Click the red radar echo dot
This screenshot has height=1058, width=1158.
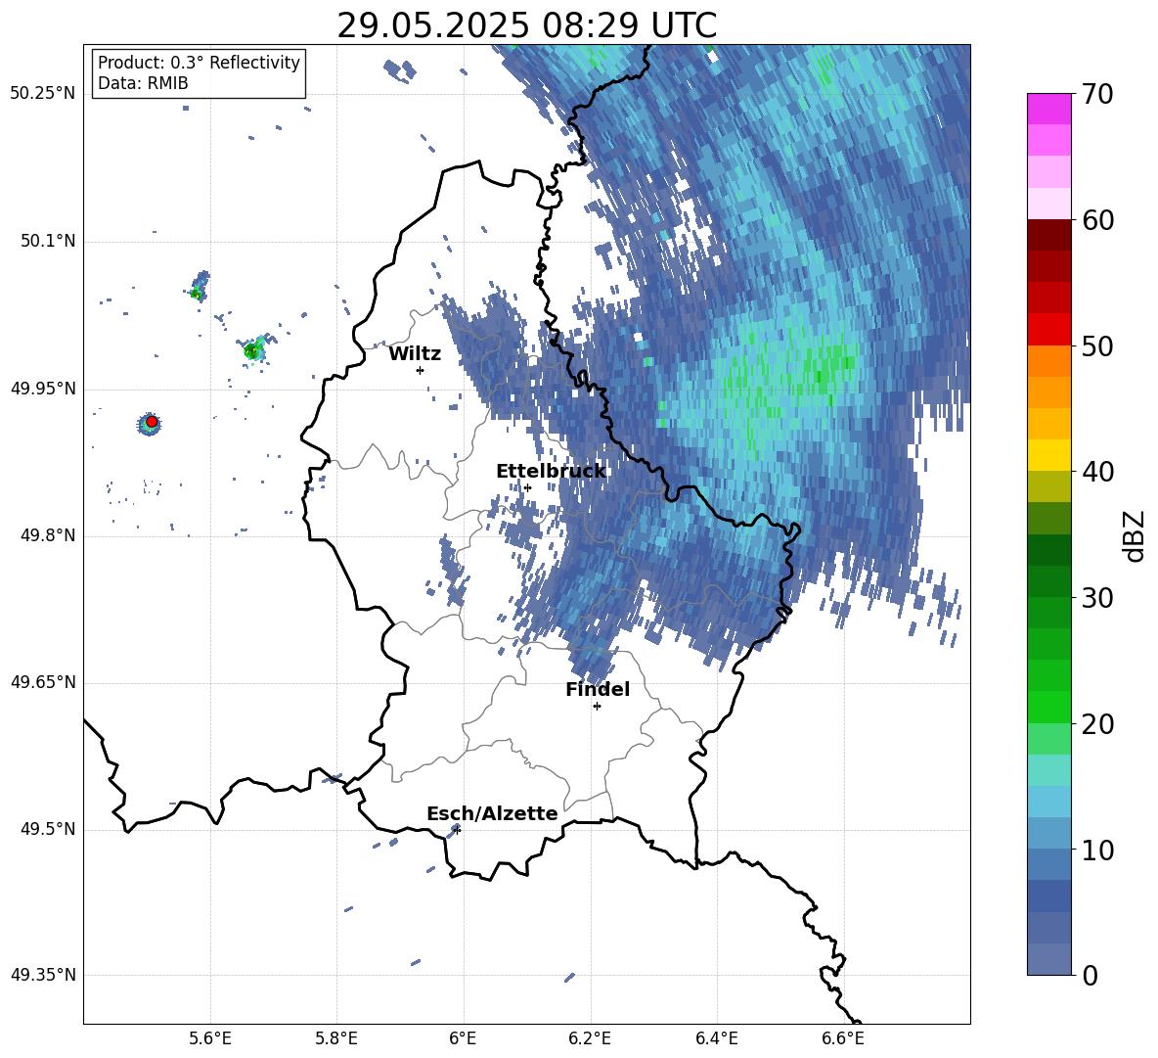click(152, 422)
